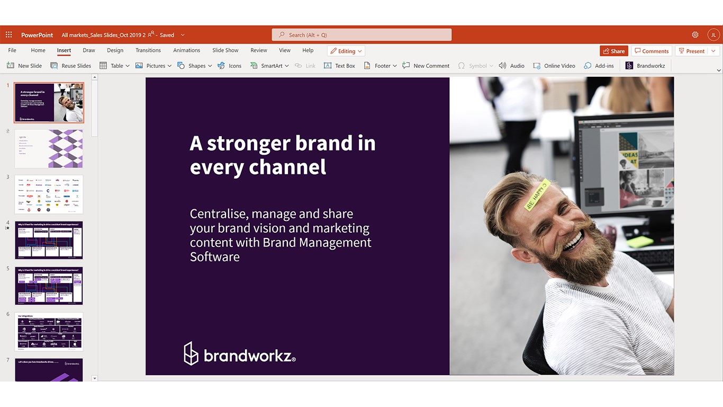Screen dimensions: 723x407
Task: Select slide 5 thumbnail
Action: tap(49, 286)
